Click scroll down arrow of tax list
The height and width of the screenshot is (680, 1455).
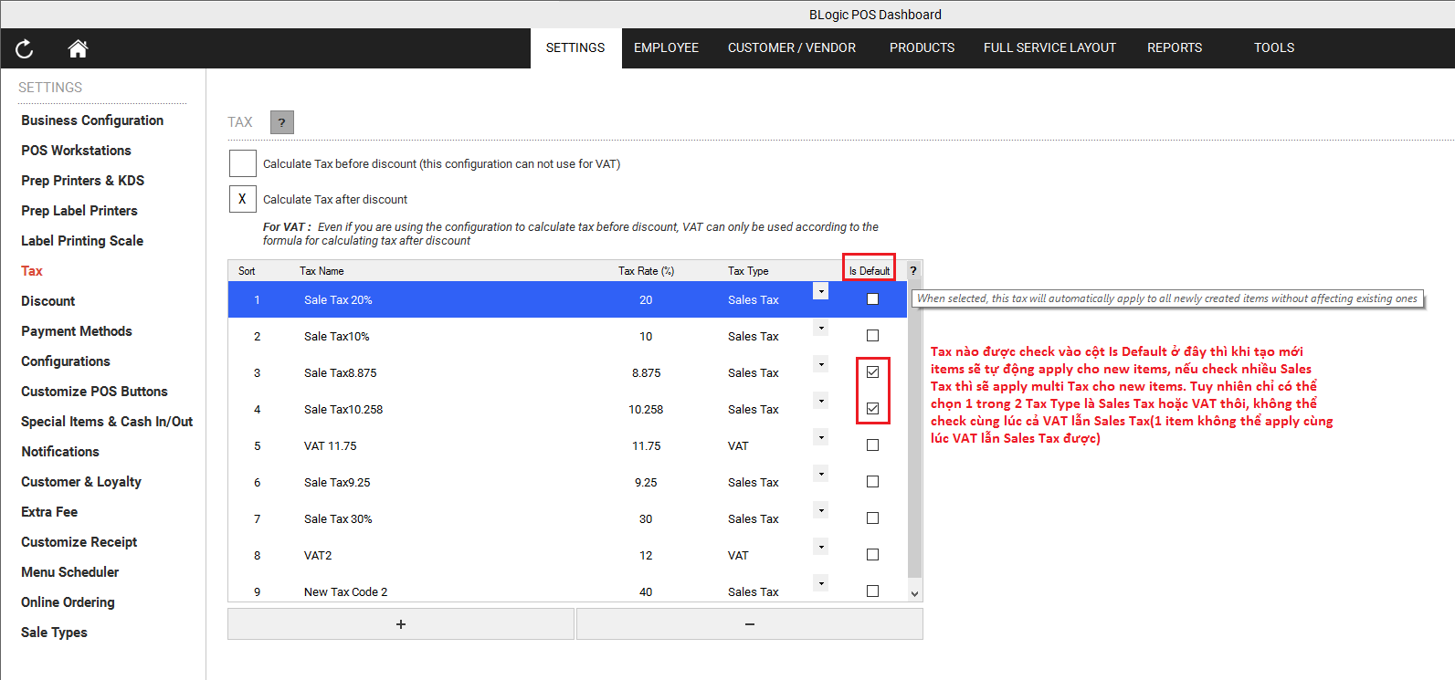[914, 593]
